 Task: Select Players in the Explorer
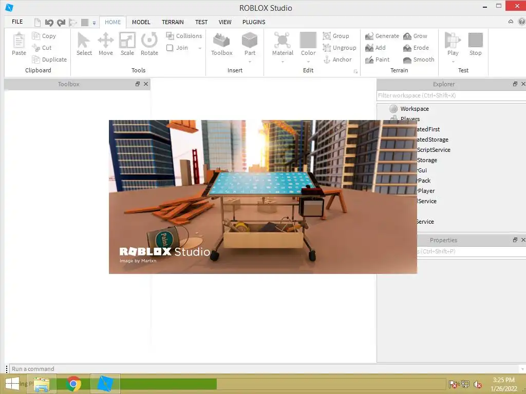[410, 119]
